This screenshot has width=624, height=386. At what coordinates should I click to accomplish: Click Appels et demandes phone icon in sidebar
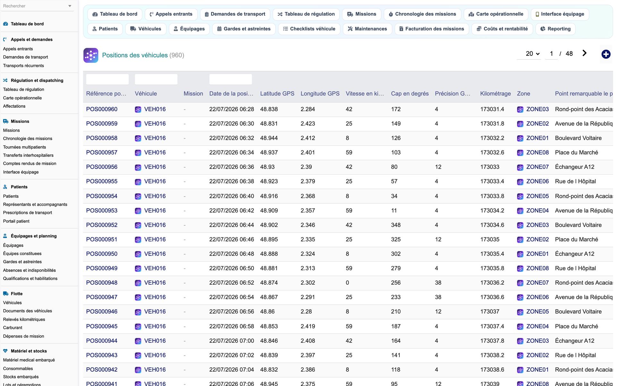tap(5, 39)
